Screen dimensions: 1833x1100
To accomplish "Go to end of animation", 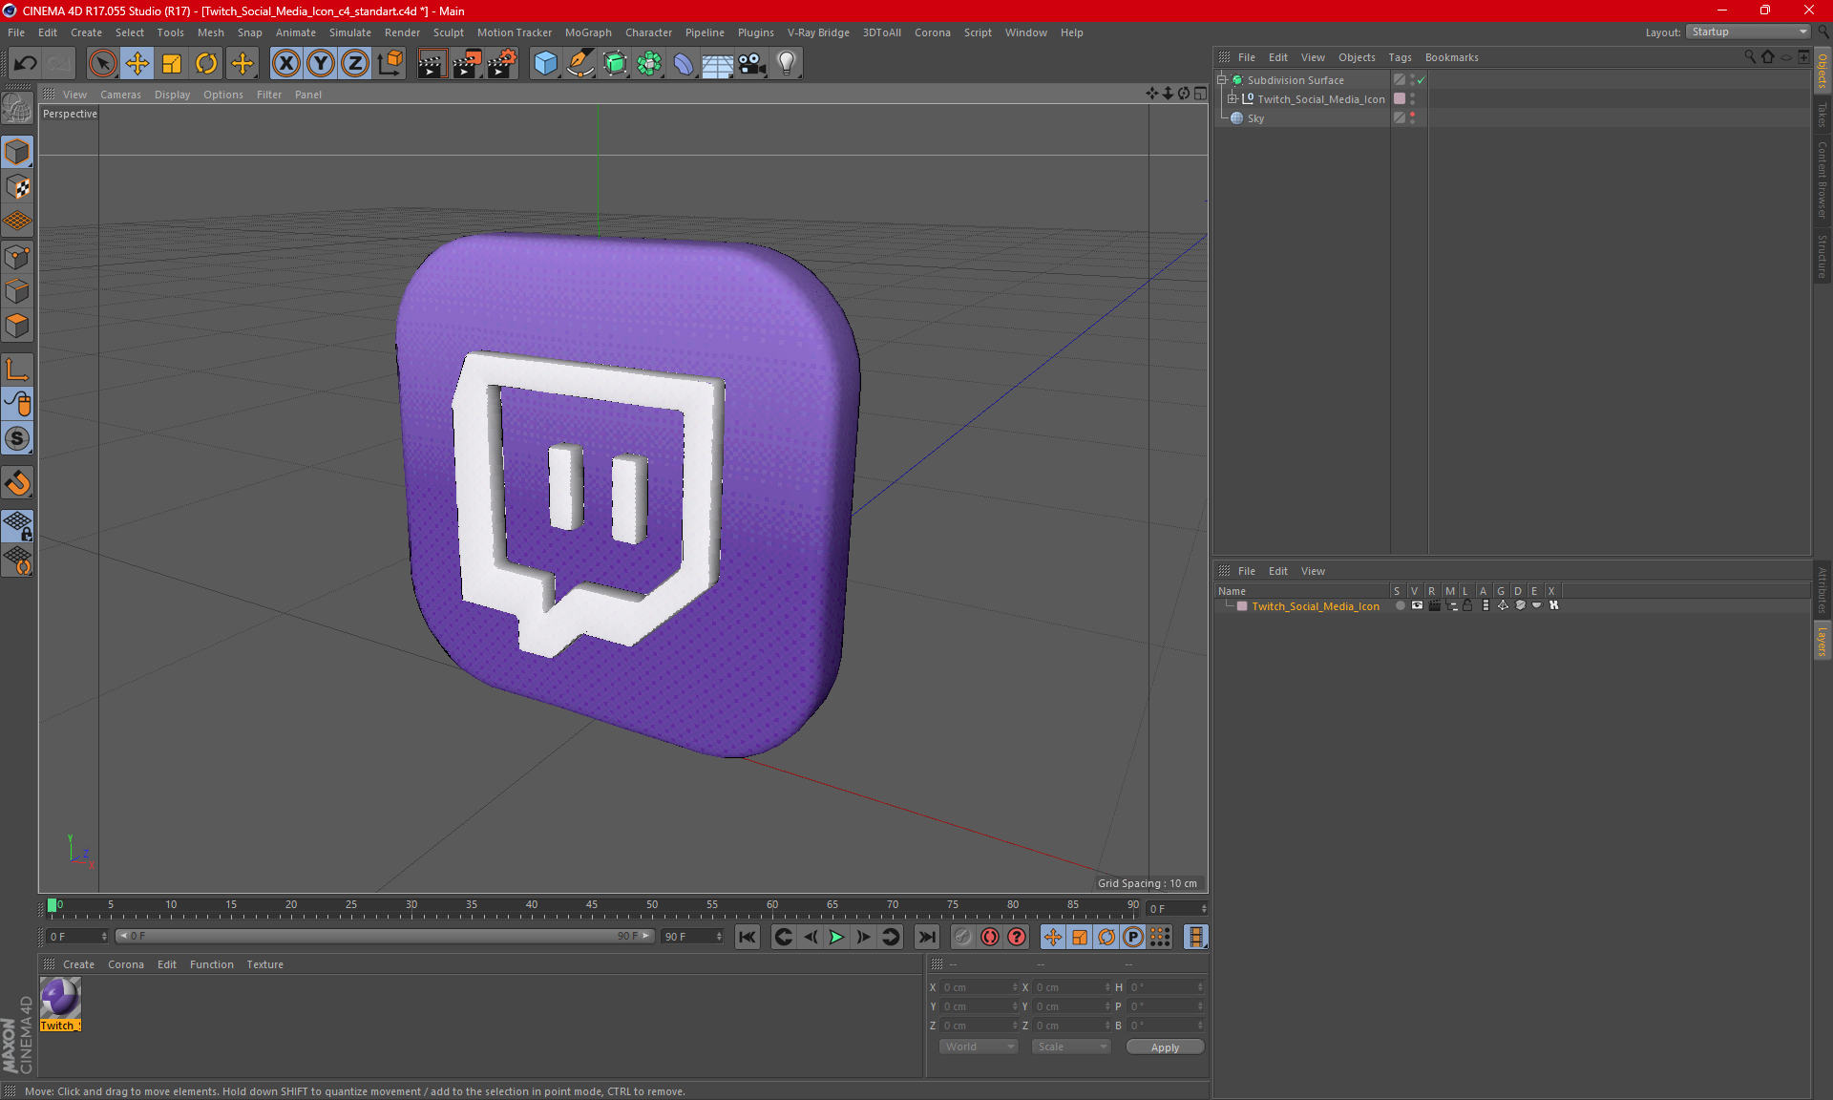I will (x=926, y=937).
